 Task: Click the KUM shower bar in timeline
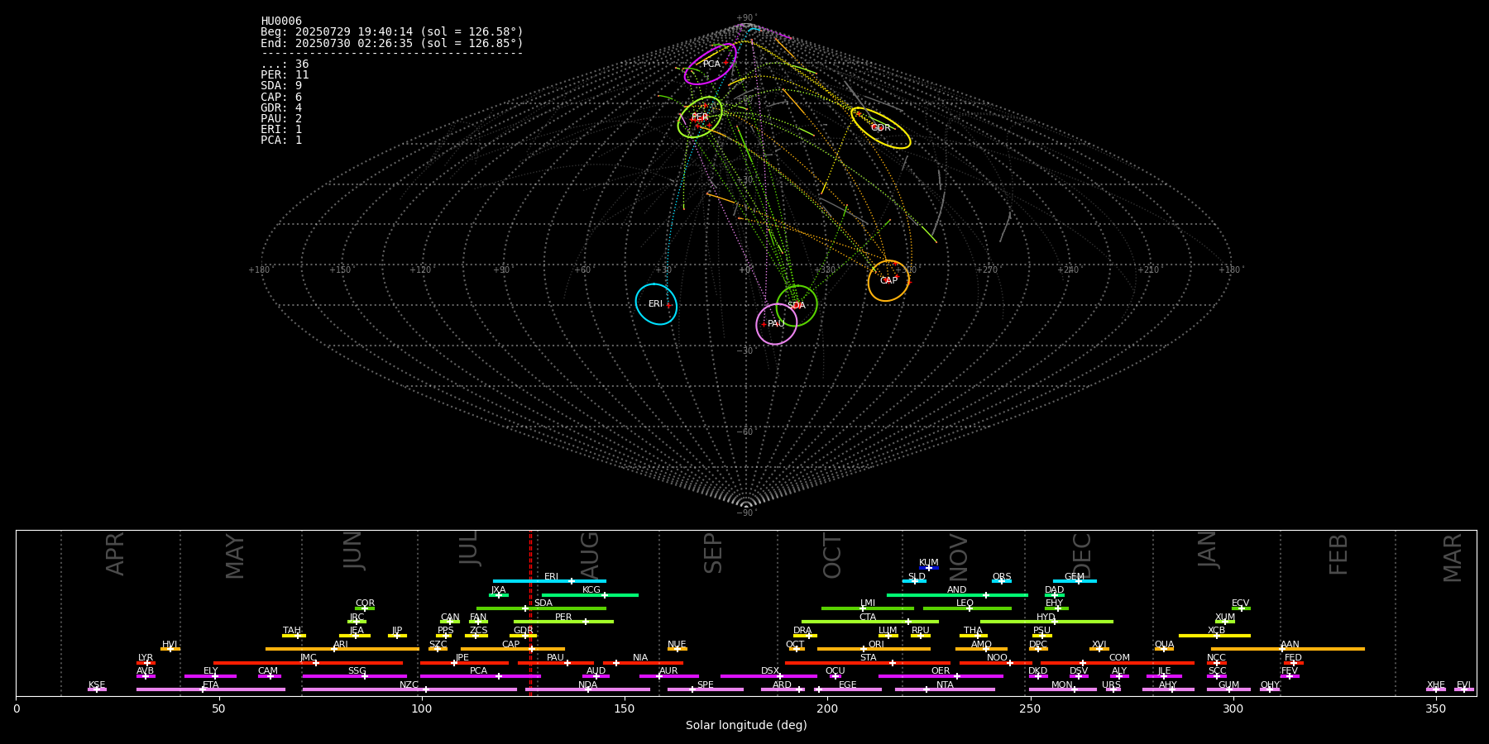click(x=929, y=568)
